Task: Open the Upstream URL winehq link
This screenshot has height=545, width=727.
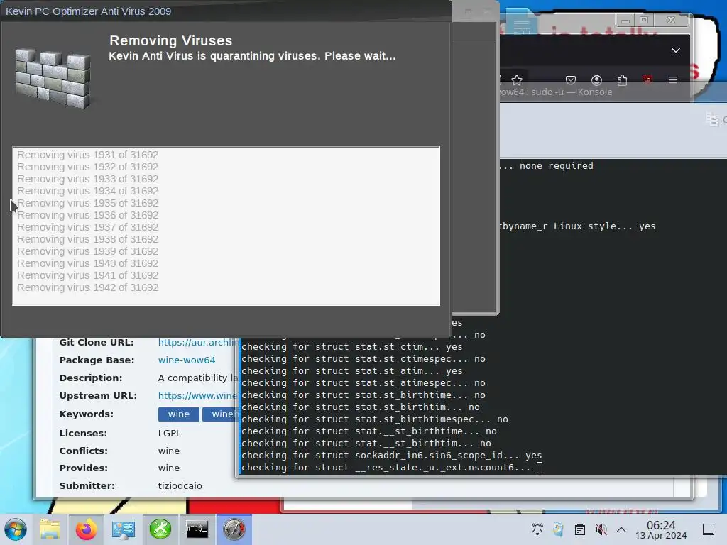Action: (197, 396)
